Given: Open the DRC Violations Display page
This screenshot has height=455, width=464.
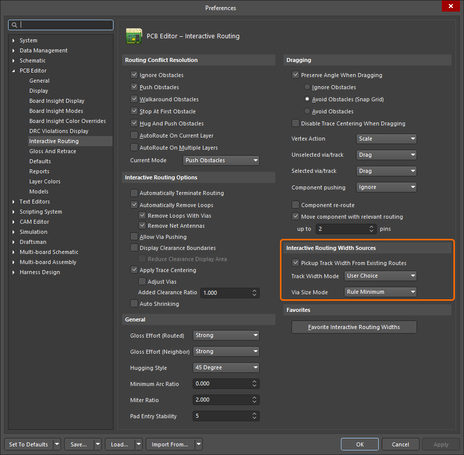Looking at the screenshot, I should pyautogui.click(x=59, y=131).
